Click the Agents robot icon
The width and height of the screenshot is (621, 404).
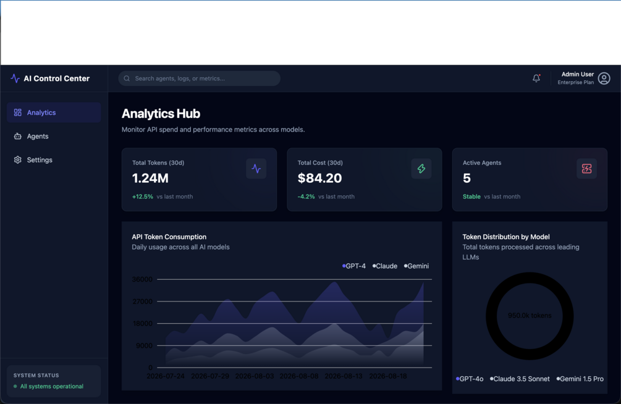coord(18,137)
